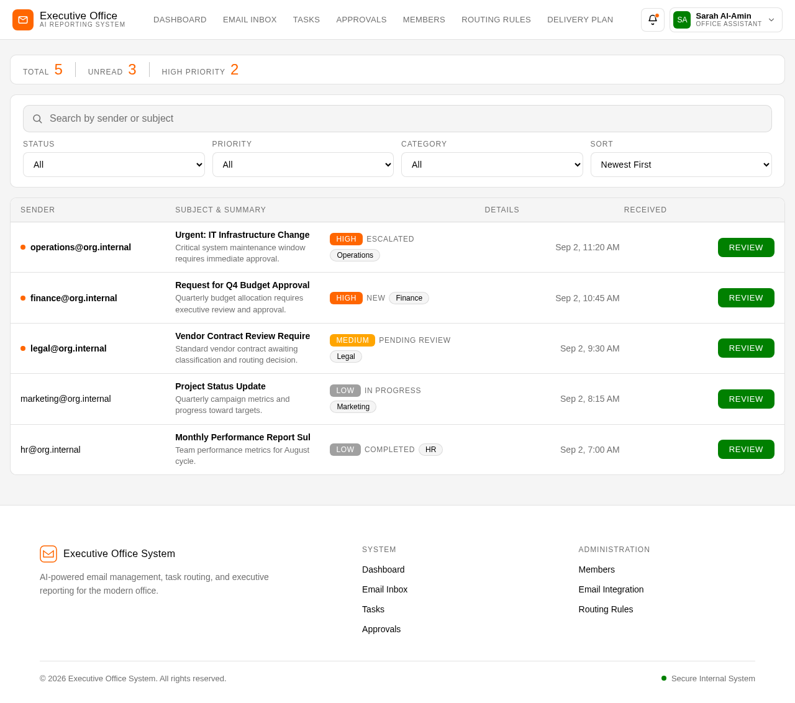This screenshot has height=703, width=795.
Task: Click subject Request for Q4 Budget Approval
Action: (242, 285)
